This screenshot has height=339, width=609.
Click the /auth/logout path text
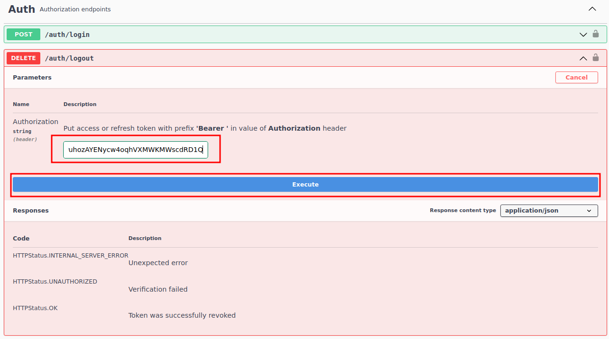[69, 58]
